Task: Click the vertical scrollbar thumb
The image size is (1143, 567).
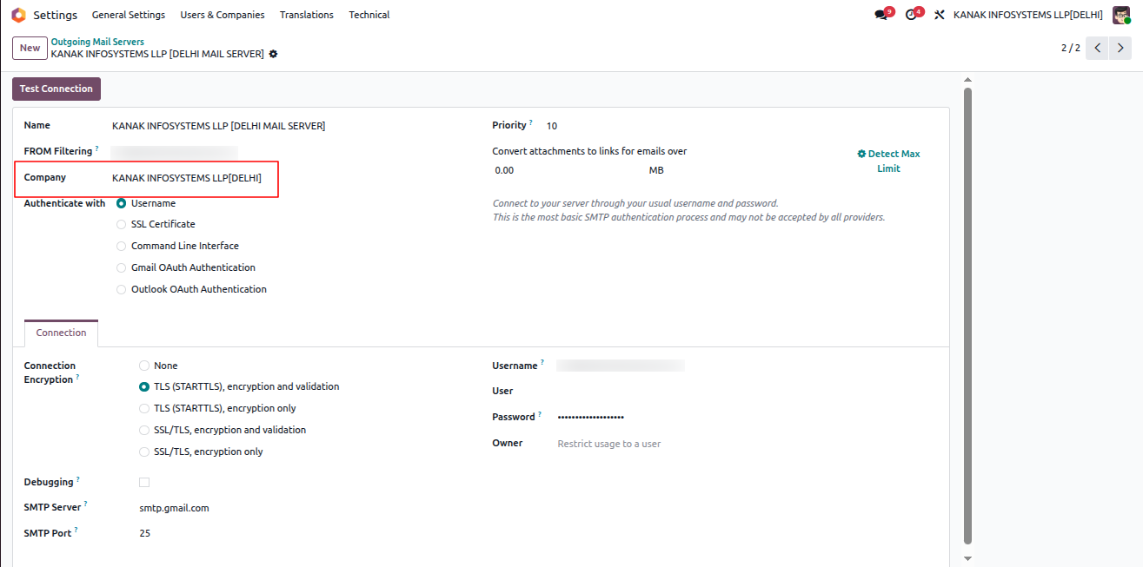Action: click(x=967, y=315)
